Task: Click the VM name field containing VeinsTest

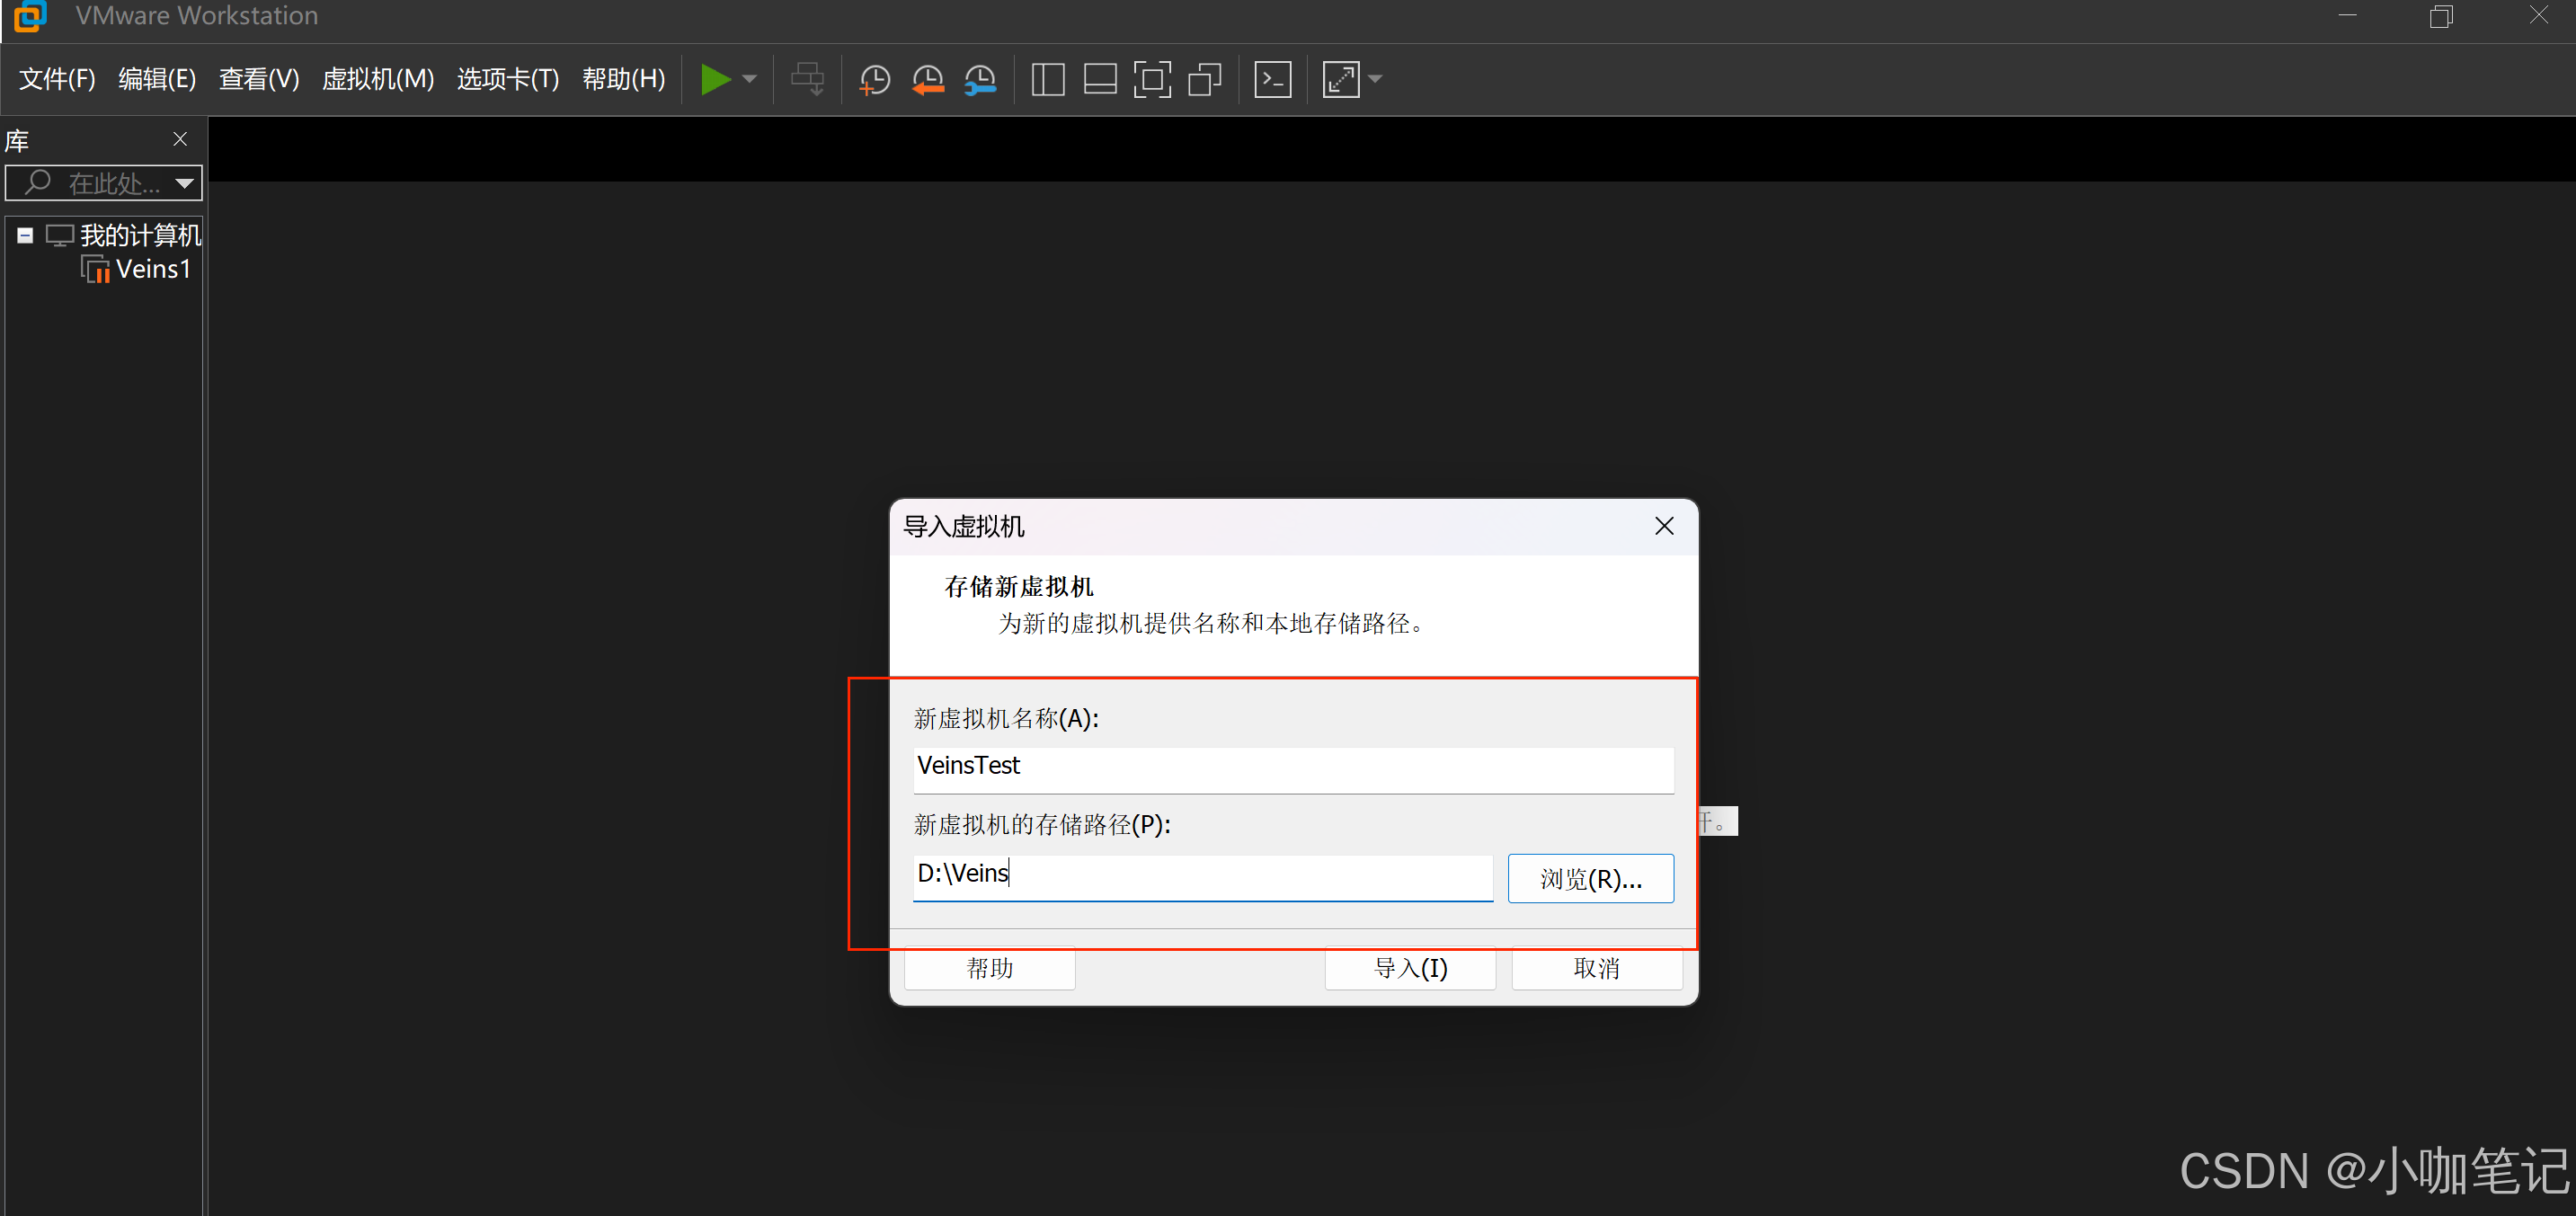Action: point(1292,766)
